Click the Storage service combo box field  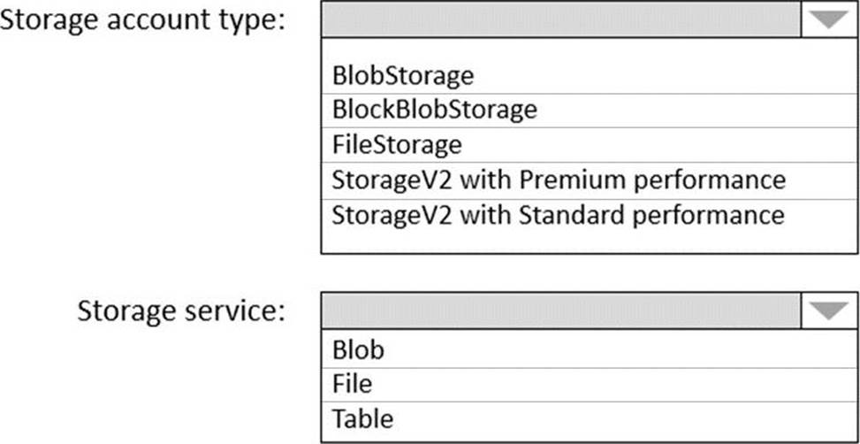561,310
